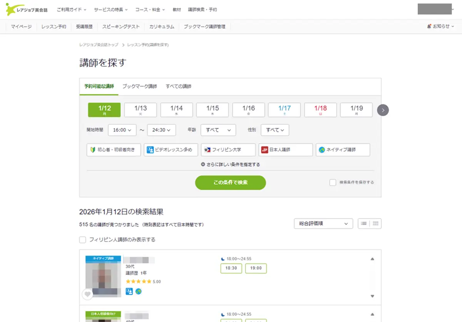Click the RareJob logo icon
This screenshot has width=462, height=322.
click(x=10, y=9)
